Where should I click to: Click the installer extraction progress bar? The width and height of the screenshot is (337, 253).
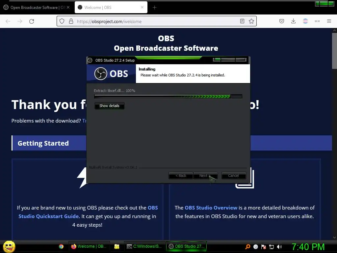click(168, 97)
